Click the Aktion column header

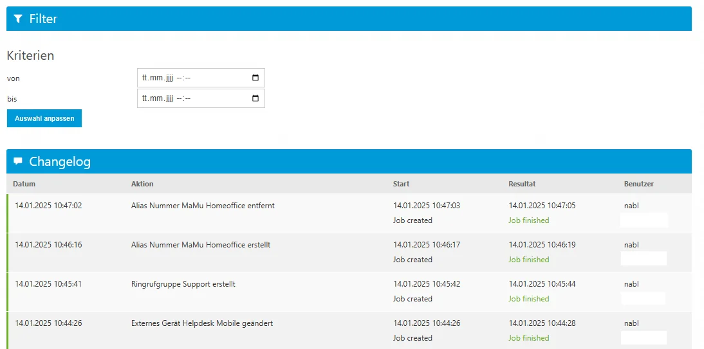[x=142, y=184]
